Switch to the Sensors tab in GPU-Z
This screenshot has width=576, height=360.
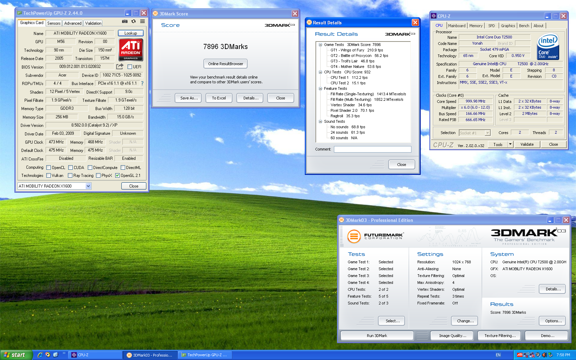point(54,23)
